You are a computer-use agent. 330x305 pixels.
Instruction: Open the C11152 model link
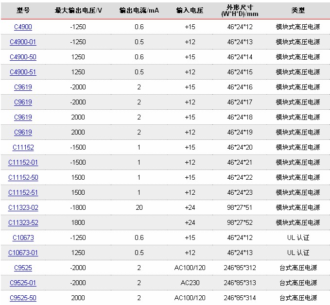click(23, 148)
